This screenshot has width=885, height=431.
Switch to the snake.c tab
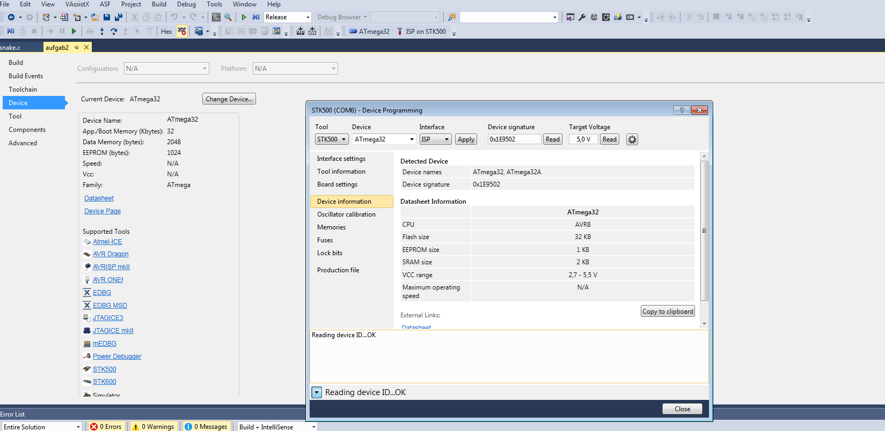pyautogui.click(x=11, y=48)
